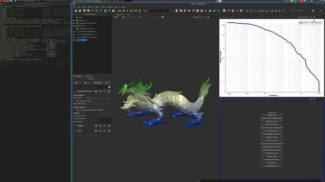Click the Redo toolbar icon
This screenshot has height=182, width=325.
(97, 11)
